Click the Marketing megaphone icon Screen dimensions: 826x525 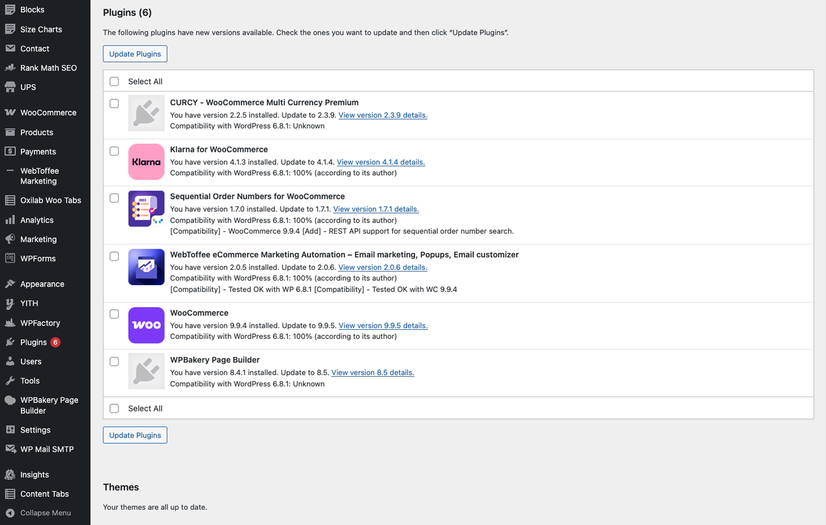click(x=10, y=239)
